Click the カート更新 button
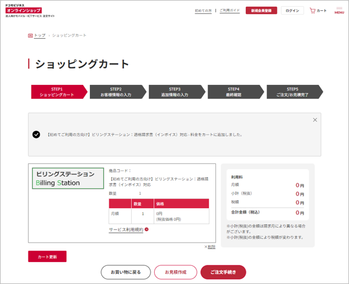The image size is (349, 284). [47, 257]
